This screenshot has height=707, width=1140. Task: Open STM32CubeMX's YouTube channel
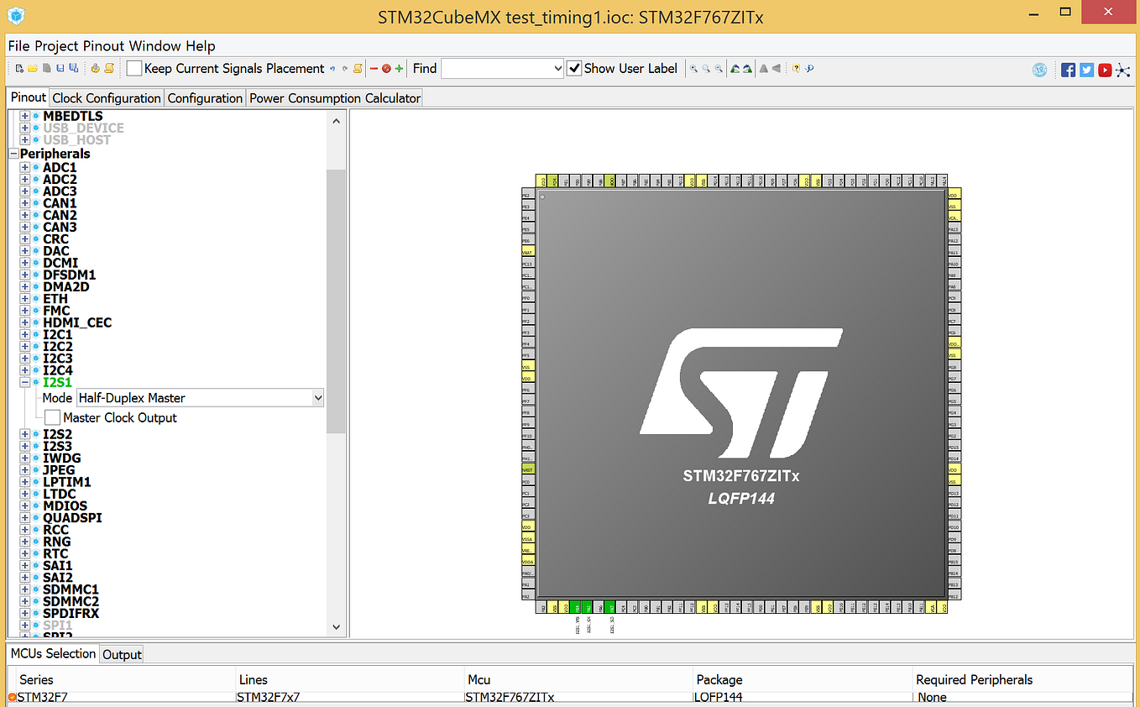1104,70
